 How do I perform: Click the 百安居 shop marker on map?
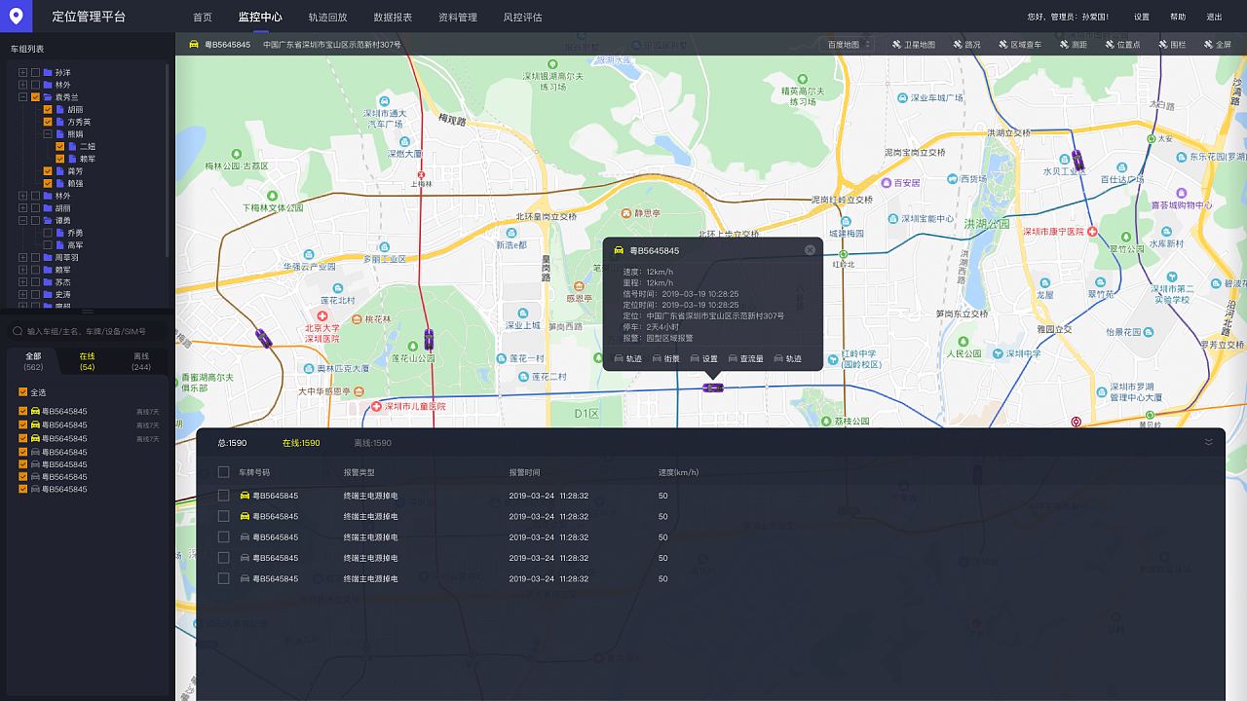(x=887, y=182)
